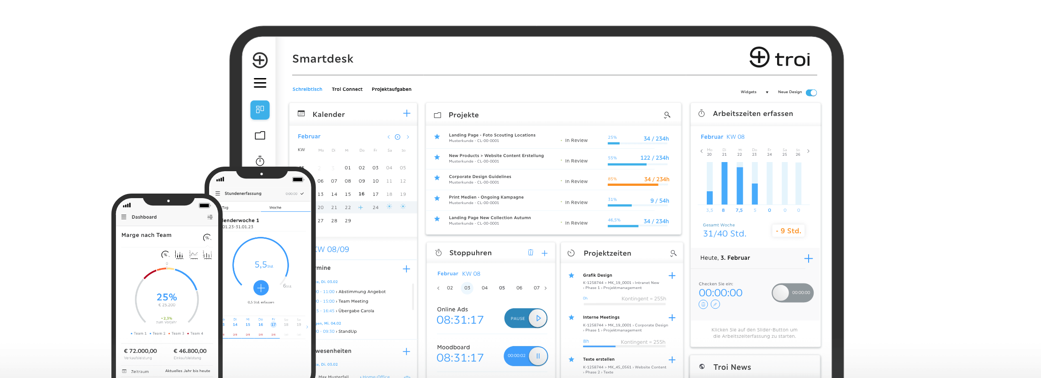Select the dashboard widgets sidebar icon
Screen dimensions: 1041x378
[x=260, y=110]
